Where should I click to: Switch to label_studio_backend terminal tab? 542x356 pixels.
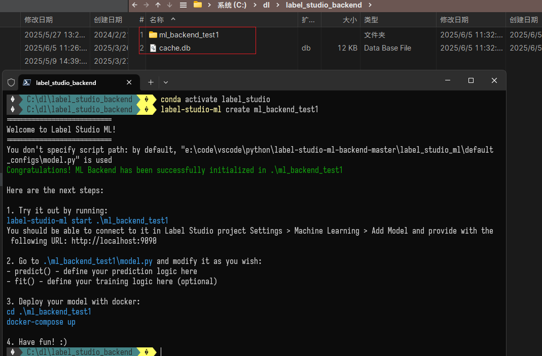[x=79, y=82]
